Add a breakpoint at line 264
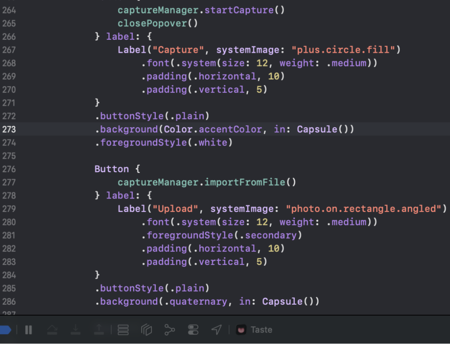 pyautogui.click(x=9, y=10)
